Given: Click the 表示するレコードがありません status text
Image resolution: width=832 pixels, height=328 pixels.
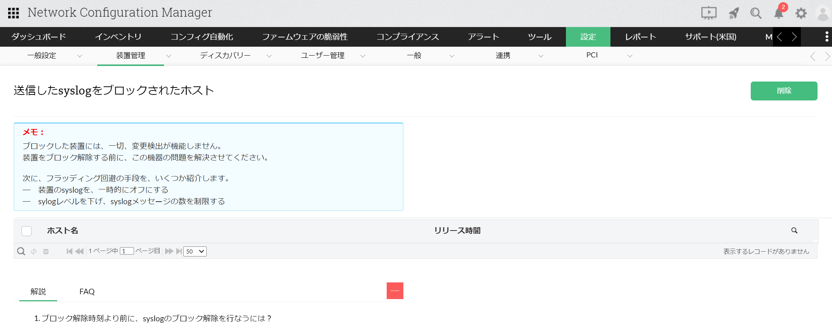Looking at the screenshot, I should (766, 251).
